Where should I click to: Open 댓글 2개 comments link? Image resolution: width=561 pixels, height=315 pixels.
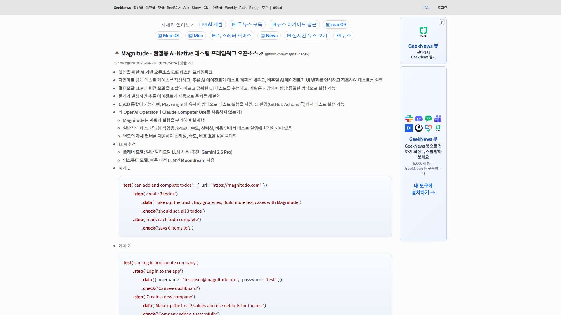[x=186, y=63]
